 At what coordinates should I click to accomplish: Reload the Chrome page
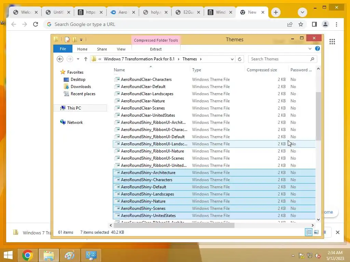coord(36,24)
